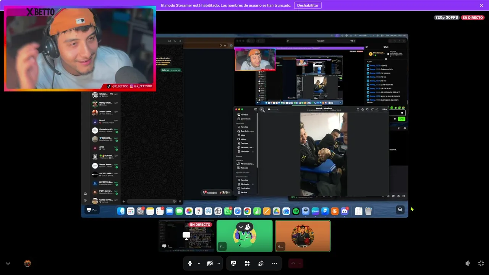
Task: Open Ayiza chat in WhatsApp list
Action: pyautogui.click(x=105, y=148)
